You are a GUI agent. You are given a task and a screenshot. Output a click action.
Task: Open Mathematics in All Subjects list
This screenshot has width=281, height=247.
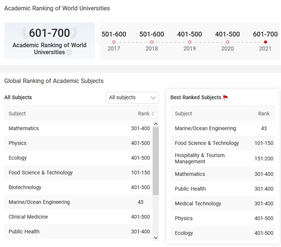click(24, 128)
